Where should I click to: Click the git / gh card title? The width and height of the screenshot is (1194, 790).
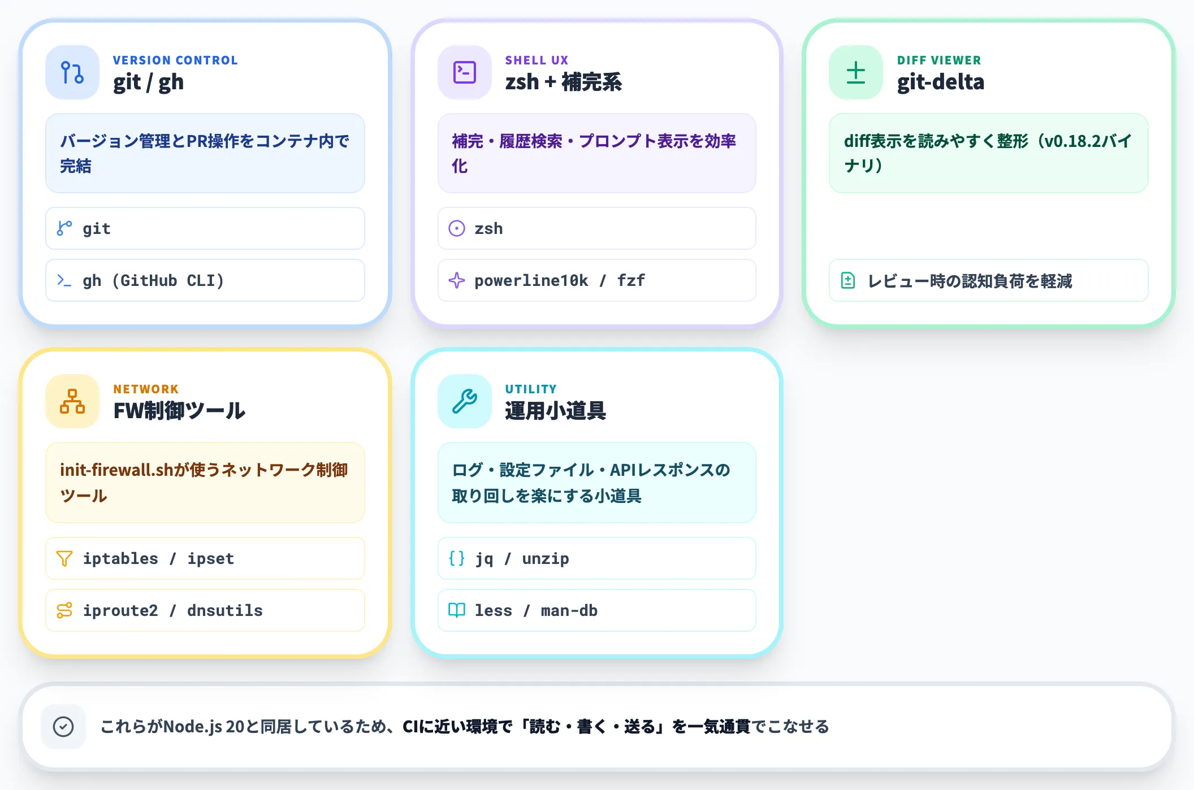click(x=148, y=83)
